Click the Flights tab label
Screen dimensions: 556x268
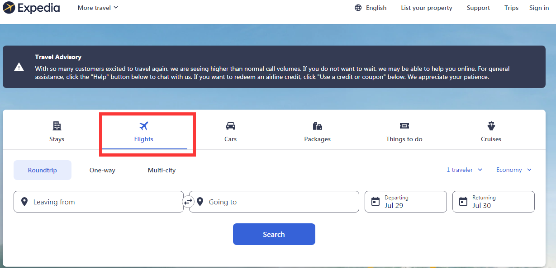144,139
